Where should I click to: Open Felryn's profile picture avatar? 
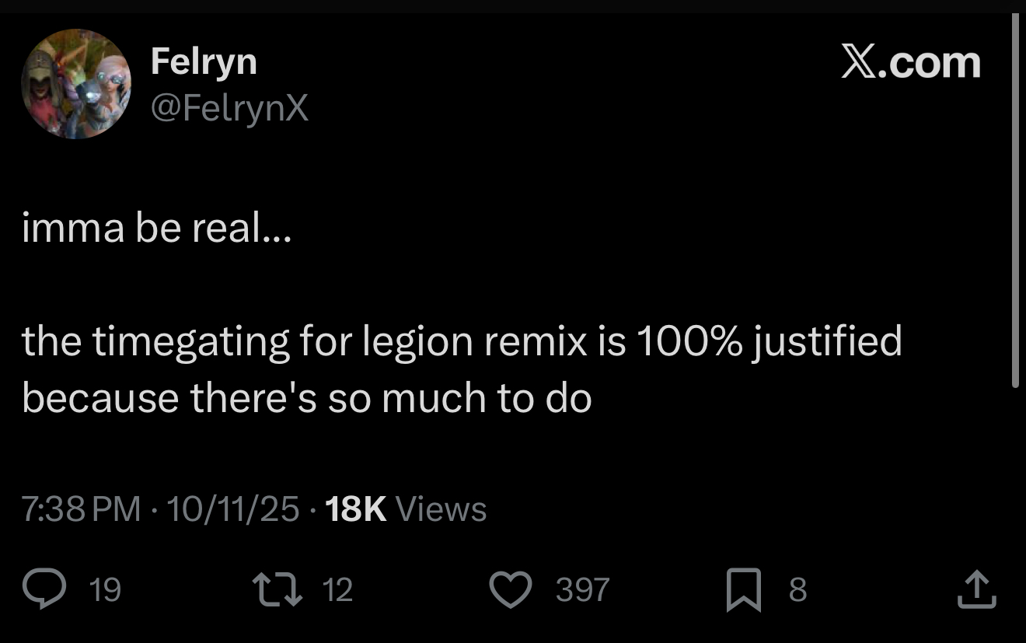(x=76, y=84)
